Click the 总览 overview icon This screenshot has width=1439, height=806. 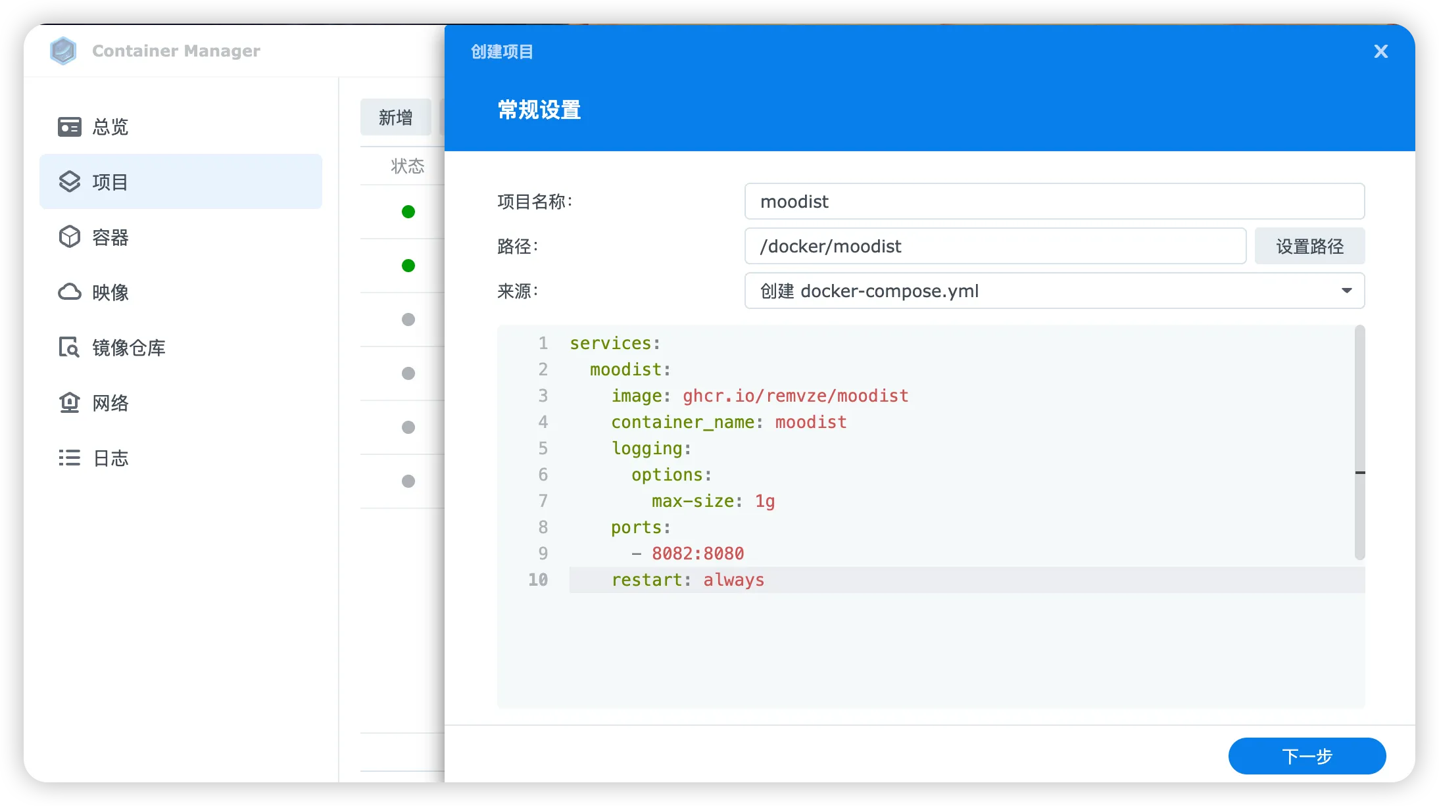(x=70, y=127)
